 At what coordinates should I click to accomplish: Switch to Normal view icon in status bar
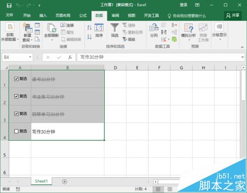pyautogui.click(x=158, y=189)
